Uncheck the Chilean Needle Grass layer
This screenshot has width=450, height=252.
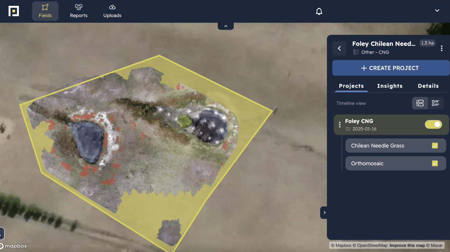pyautogui.click(x=435, y=146)
